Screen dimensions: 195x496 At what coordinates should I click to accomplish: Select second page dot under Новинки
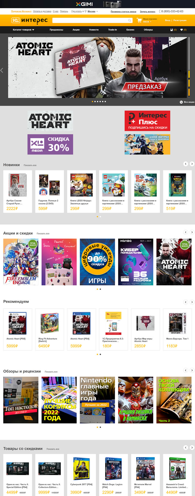tap(100, 217)
